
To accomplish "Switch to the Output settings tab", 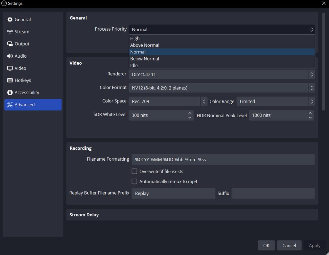I will point(33,44).
